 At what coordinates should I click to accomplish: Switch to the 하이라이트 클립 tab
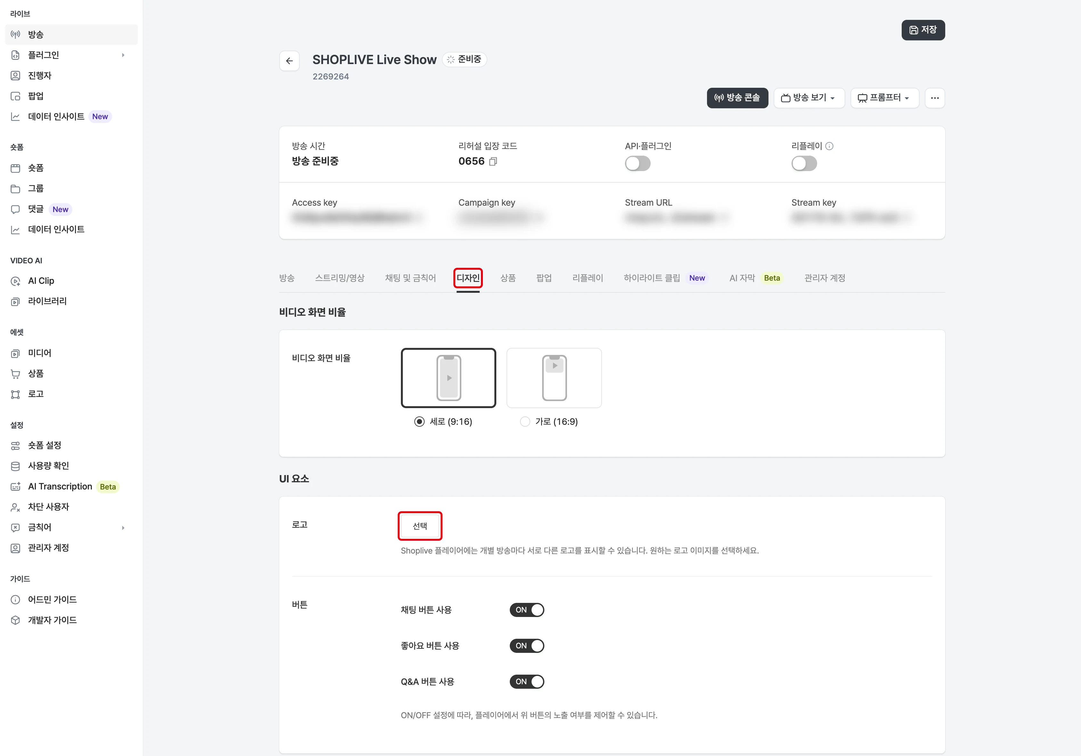pyautogui.click(x=665, y=278)
